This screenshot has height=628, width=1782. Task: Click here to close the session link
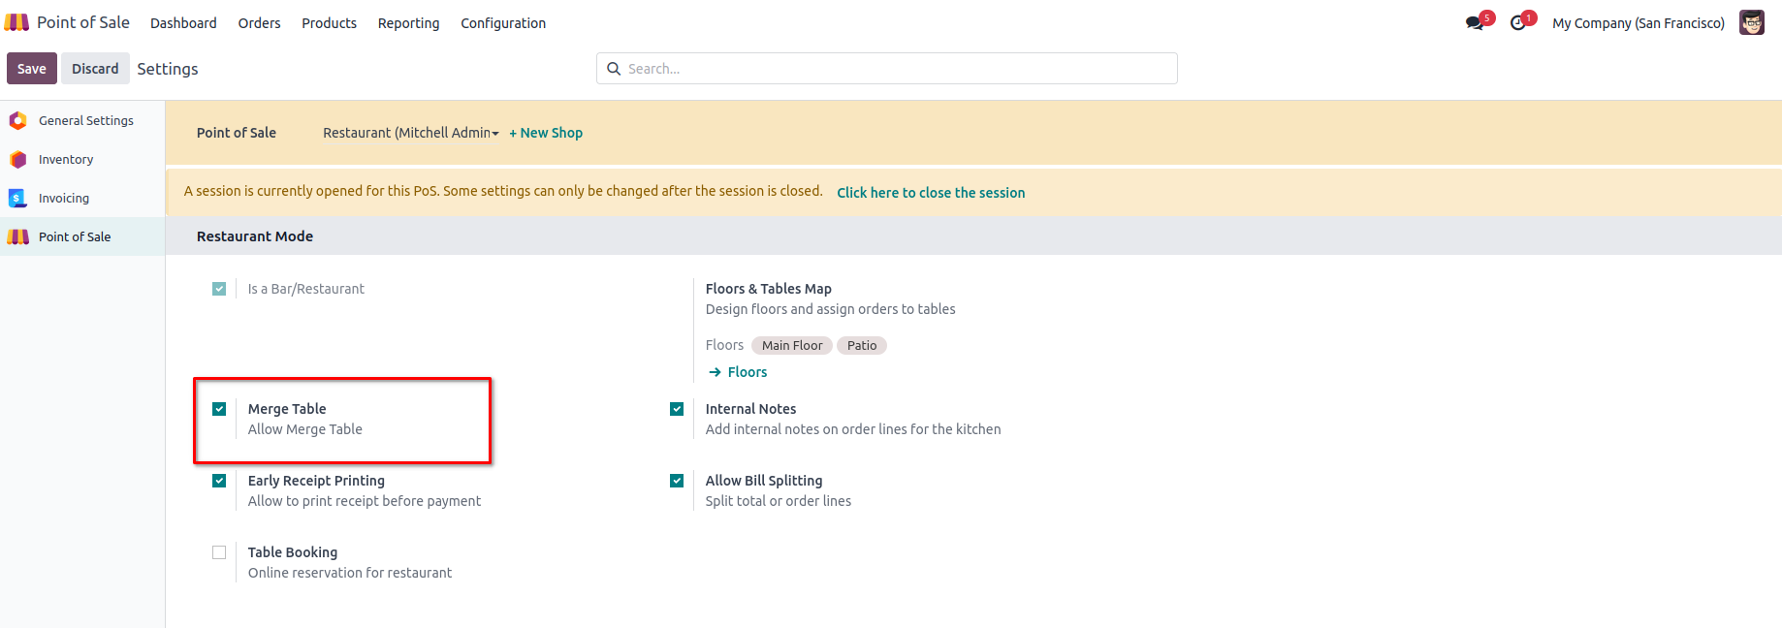pyautogui.click(x=931, y=193)
